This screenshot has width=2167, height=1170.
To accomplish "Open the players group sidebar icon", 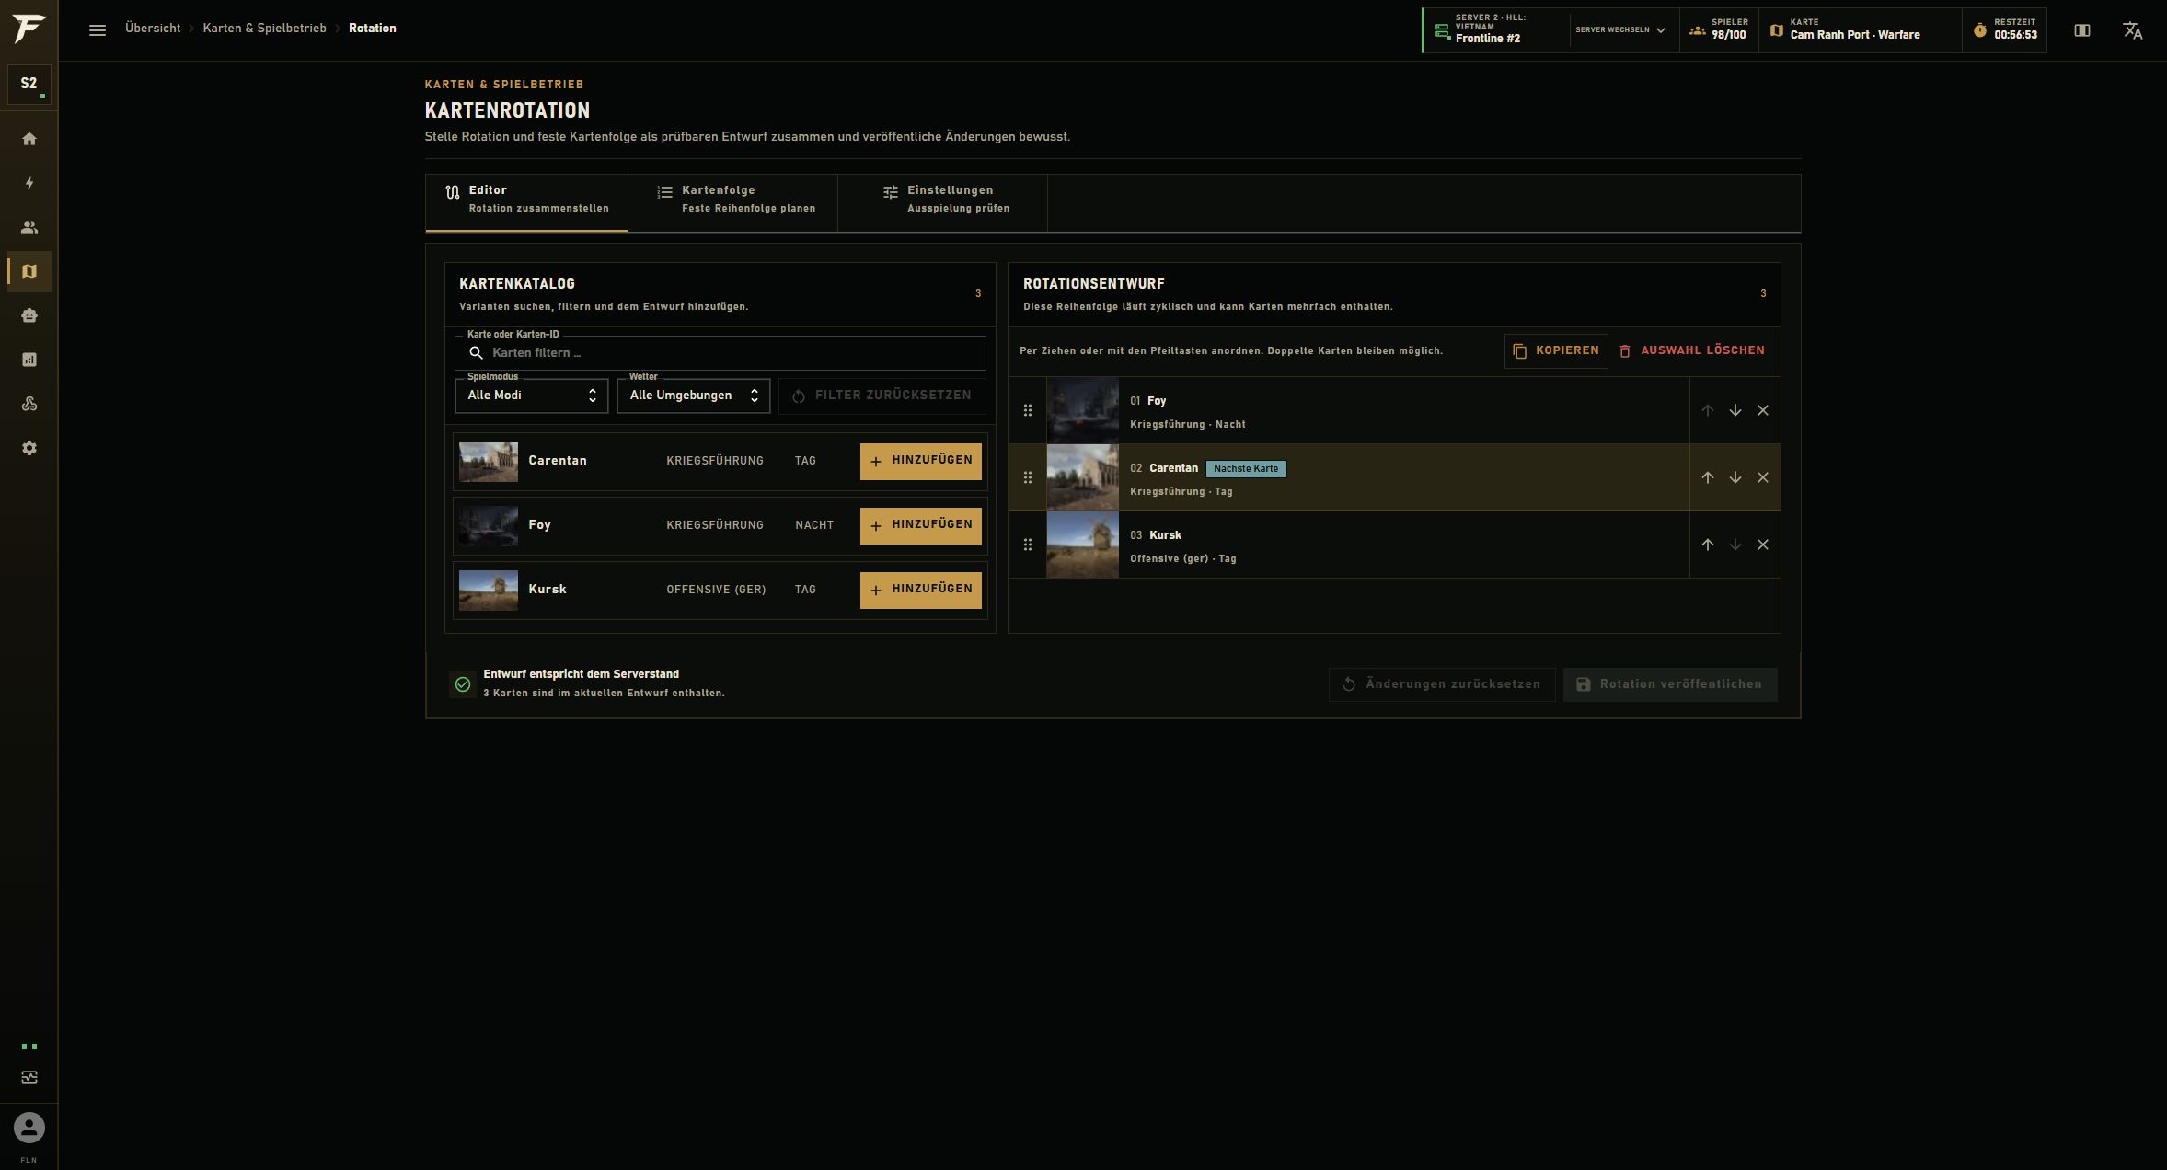I will coord(29,227).
